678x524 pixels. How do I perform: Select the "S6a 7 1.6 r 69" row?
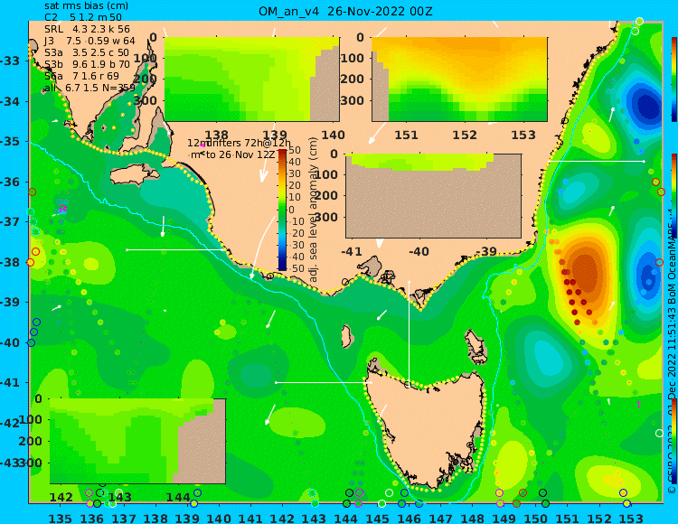pyautogui.click(x=81, y=76)
